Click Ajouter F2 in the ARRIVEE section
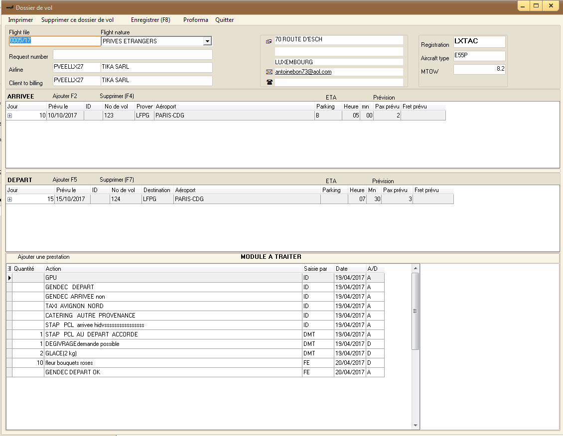Screen dimensions: 563x436 tap(65, 96)
